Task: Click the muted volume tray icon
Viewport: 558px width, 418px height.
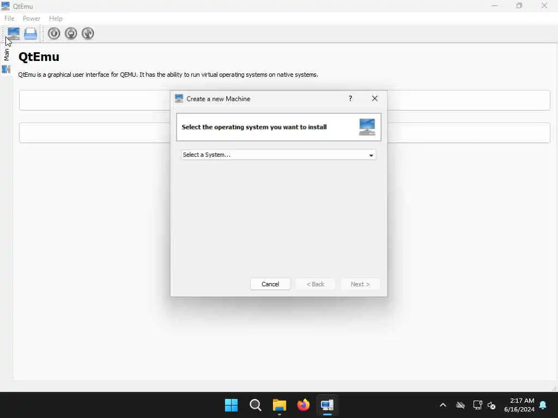Action: point(492,405)
